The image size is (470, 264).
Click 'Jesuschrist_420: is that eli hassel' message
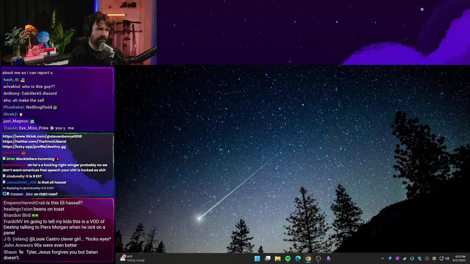[x=35, y=182]
